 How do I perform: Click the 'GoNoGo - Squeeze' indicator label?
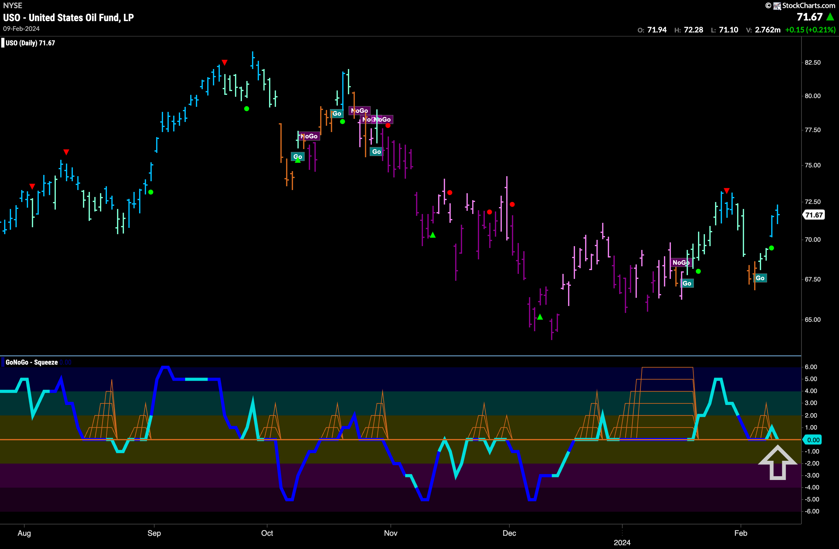click(31, 362)
